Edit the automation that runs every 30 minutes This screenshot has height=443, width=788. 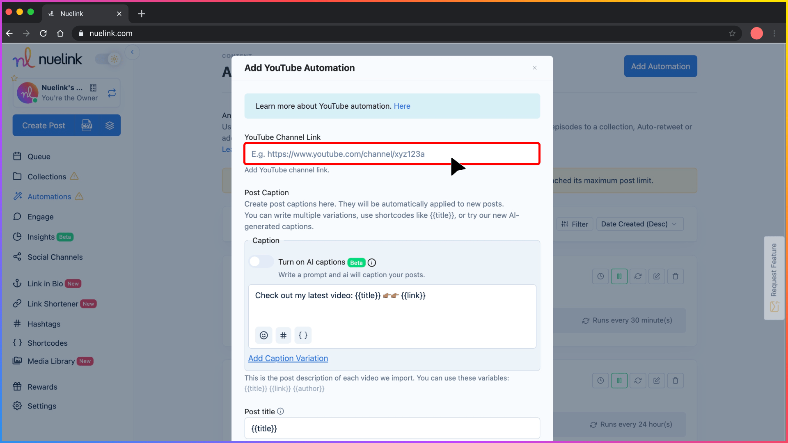pyautogui.click(x=657, y=276)
